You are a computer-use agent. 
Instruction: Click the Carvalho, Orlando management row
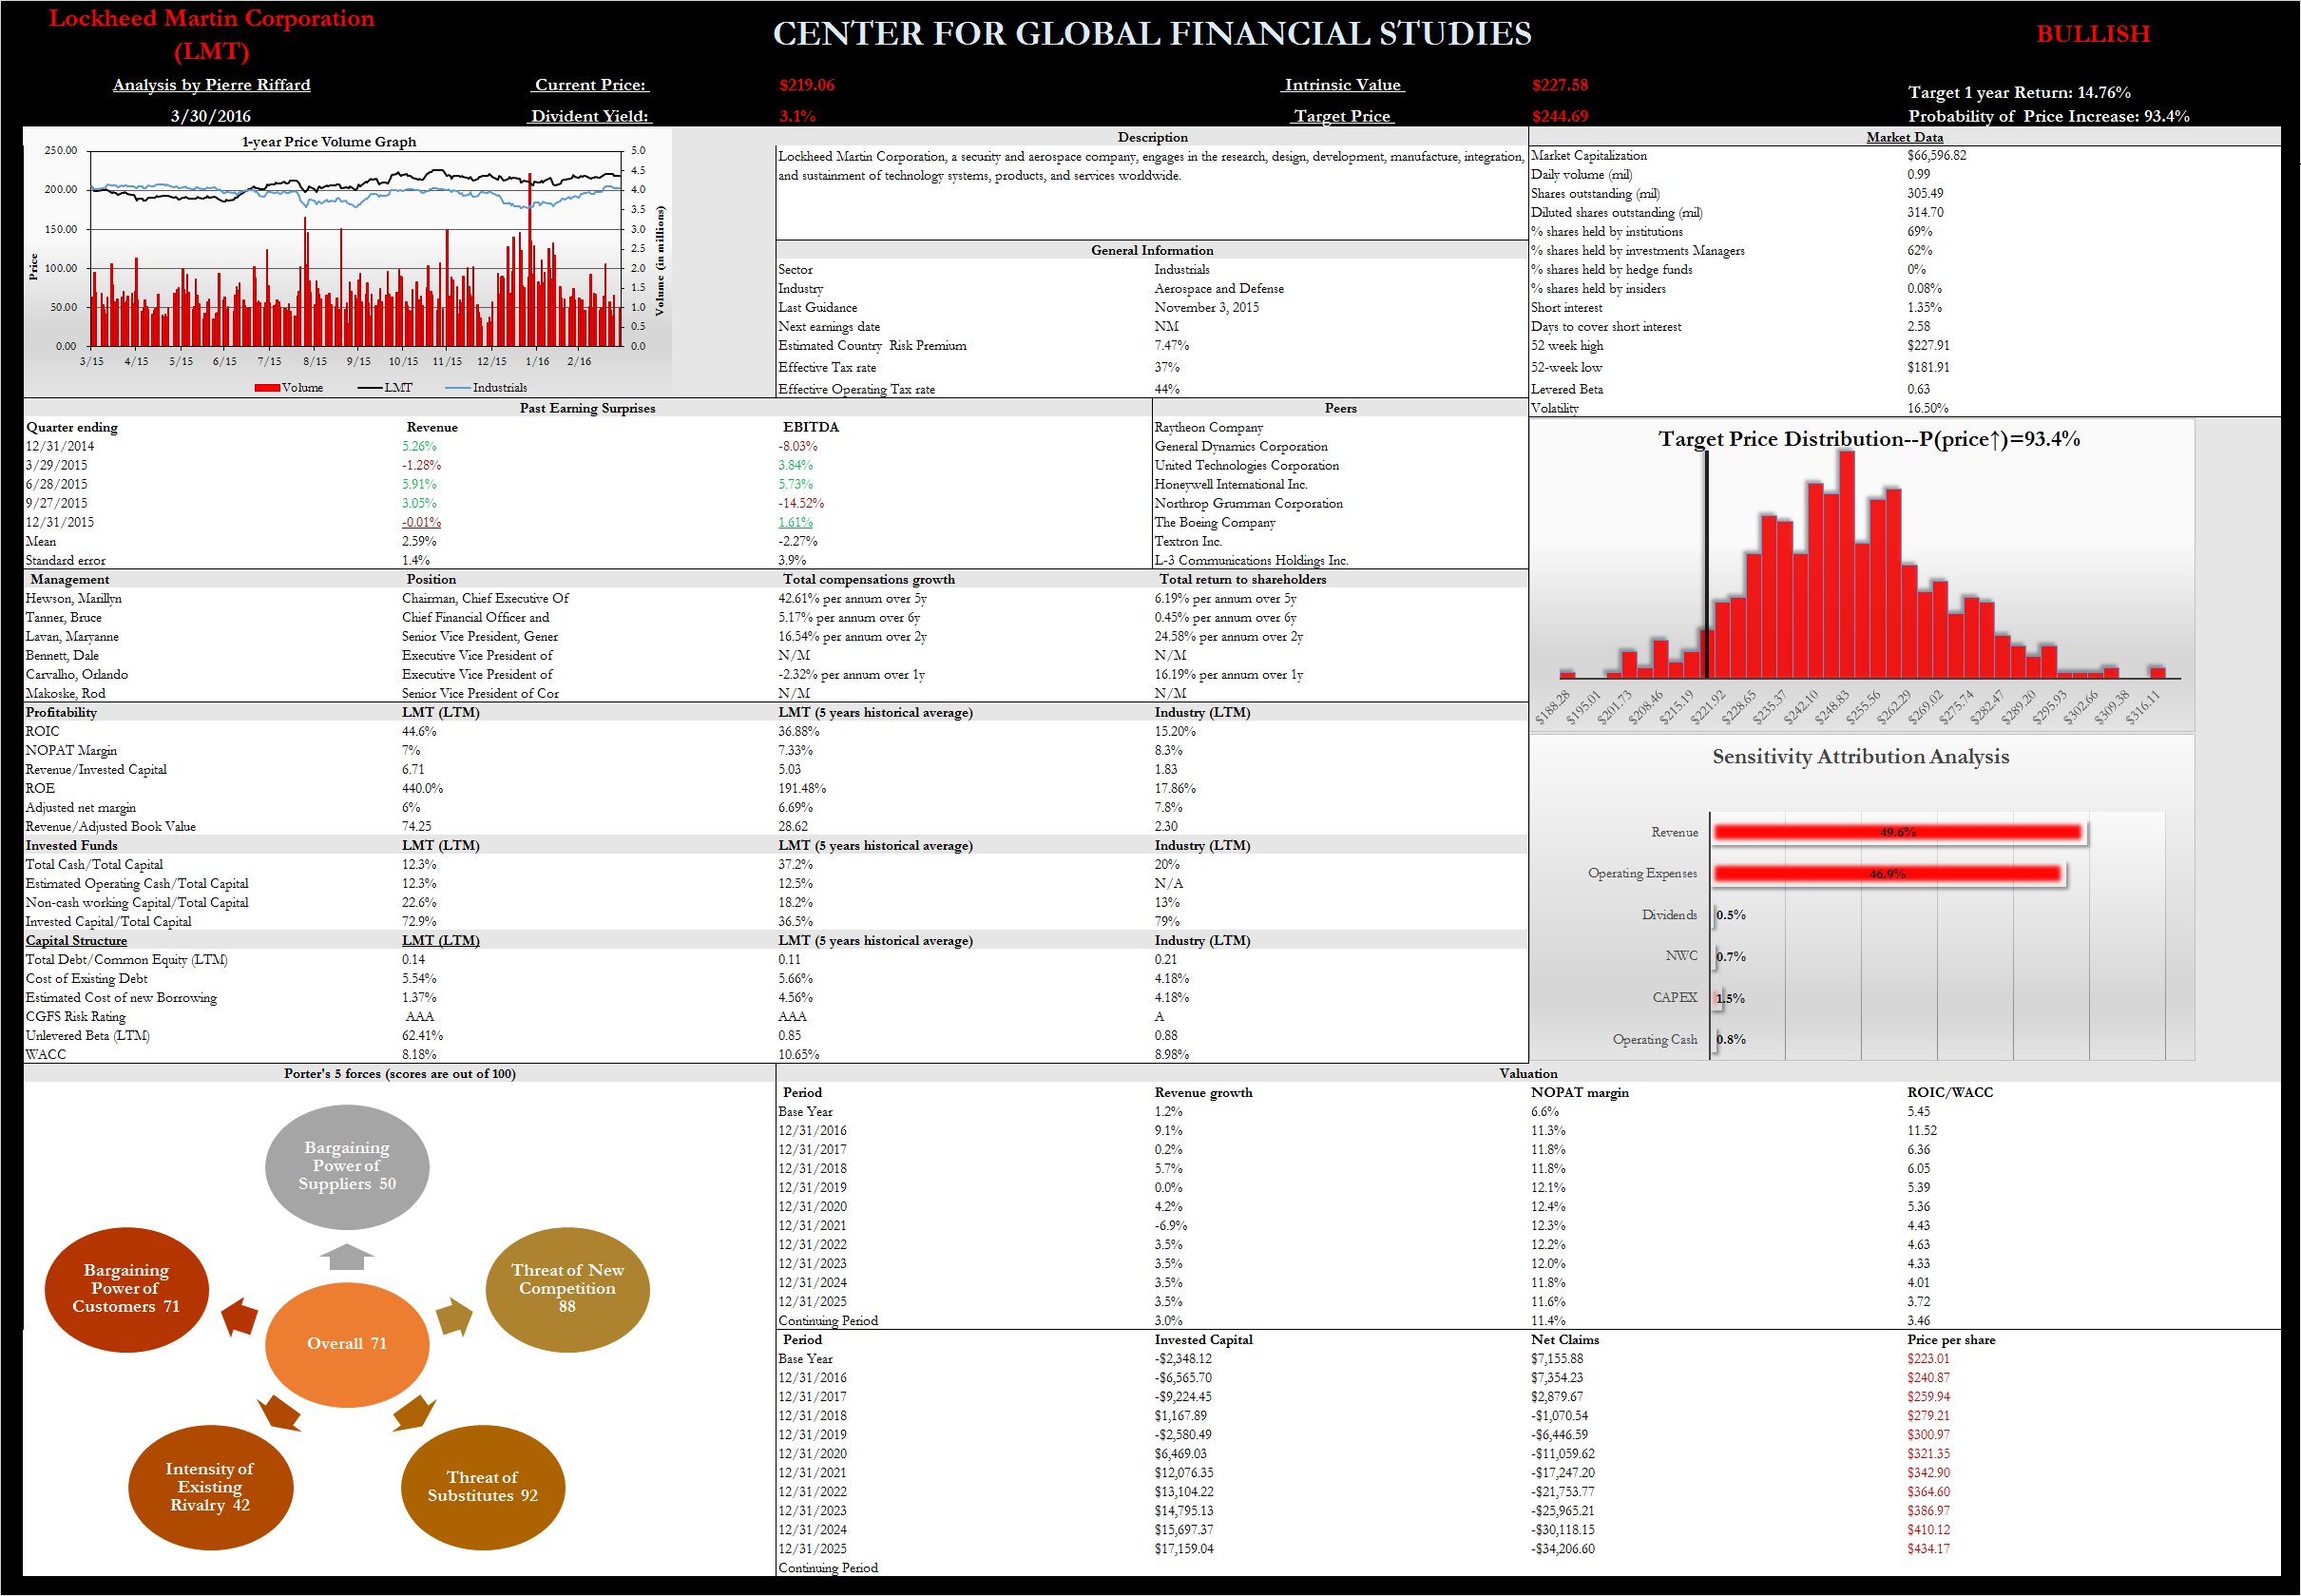coord(776,674)
